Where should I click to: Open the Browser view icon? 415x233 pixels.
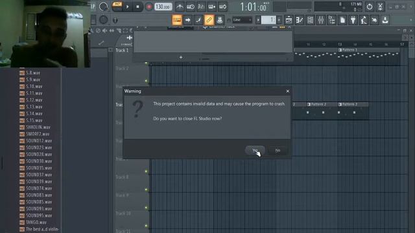tap(331, 20)
